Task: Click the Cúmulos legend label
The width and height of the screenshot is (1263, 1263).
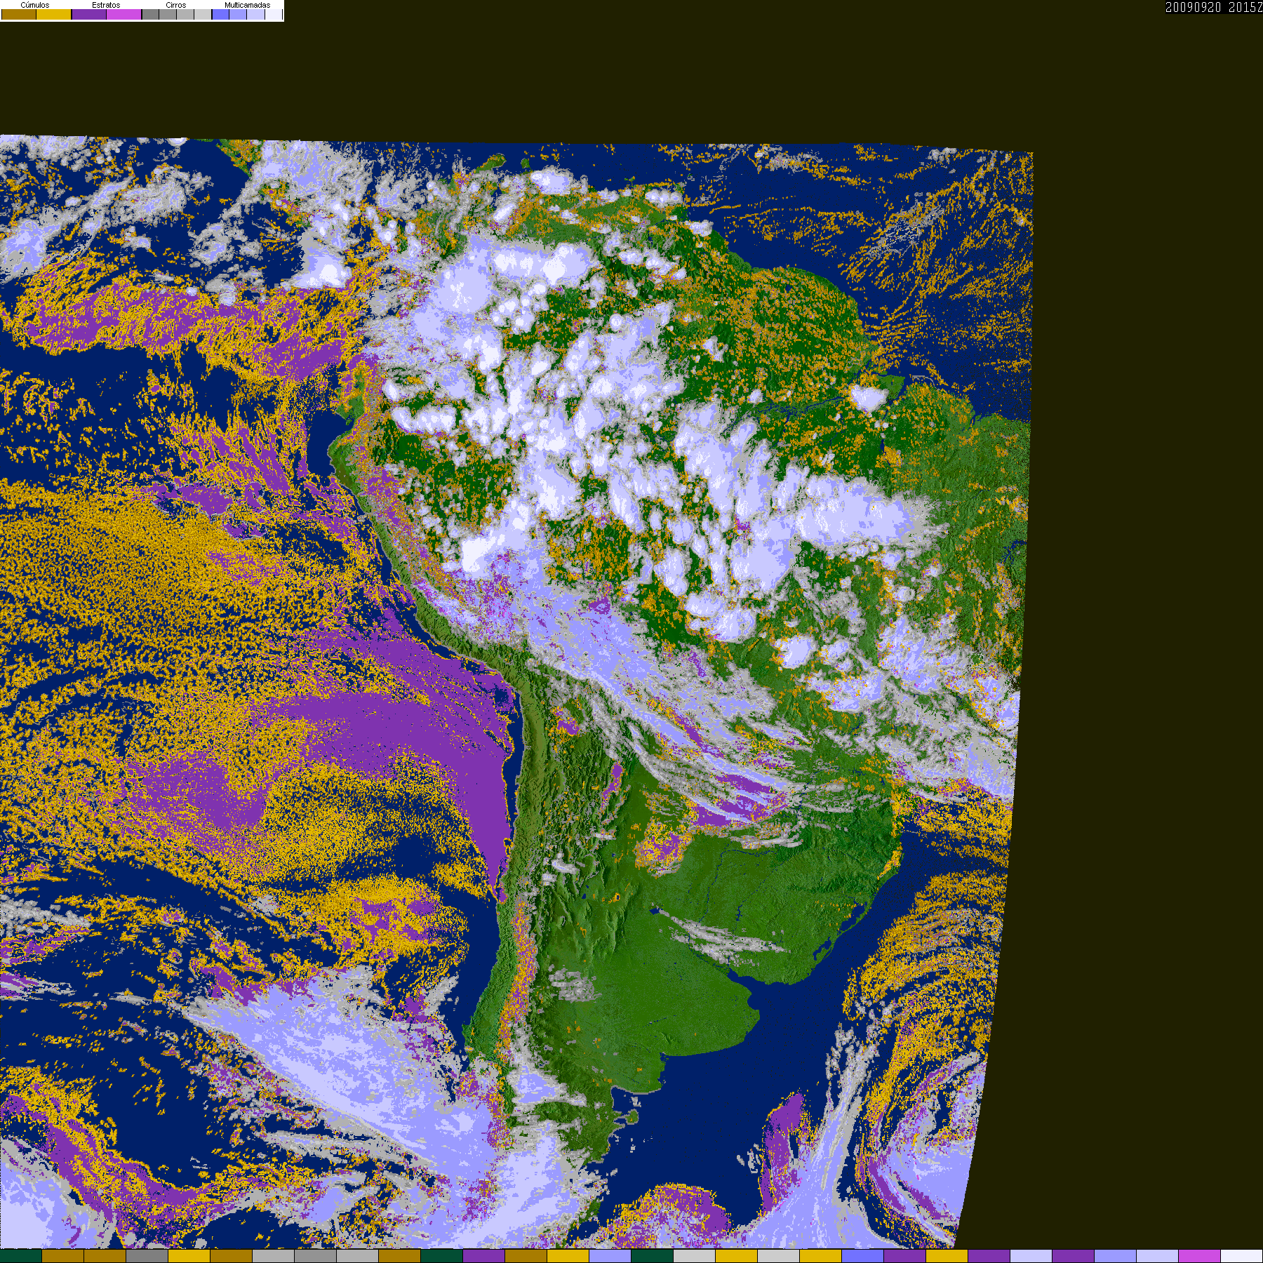Action: (35, 5)
